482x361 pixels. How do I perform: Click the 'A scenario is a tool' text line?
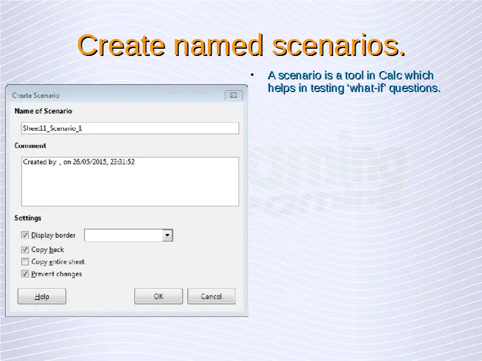pos(350,76)
